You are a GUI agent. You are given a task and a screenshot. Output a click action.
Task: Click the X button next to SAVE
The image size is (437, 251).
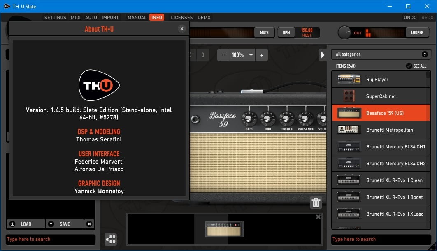[x=89, y=224]
